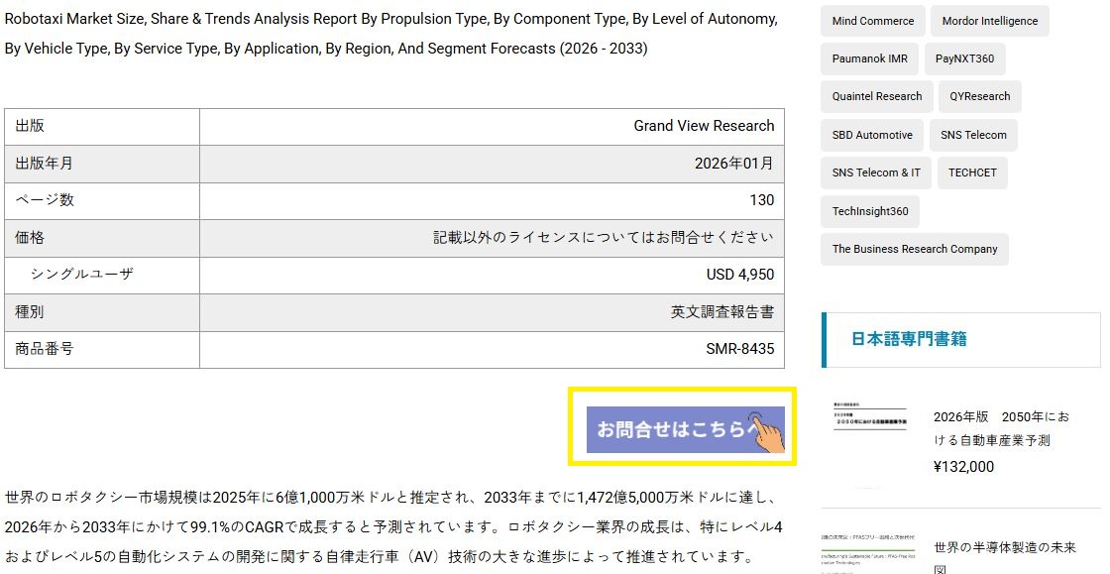Open the 2026年版 自動車産業予測 book title link

tap(1001, 428)
